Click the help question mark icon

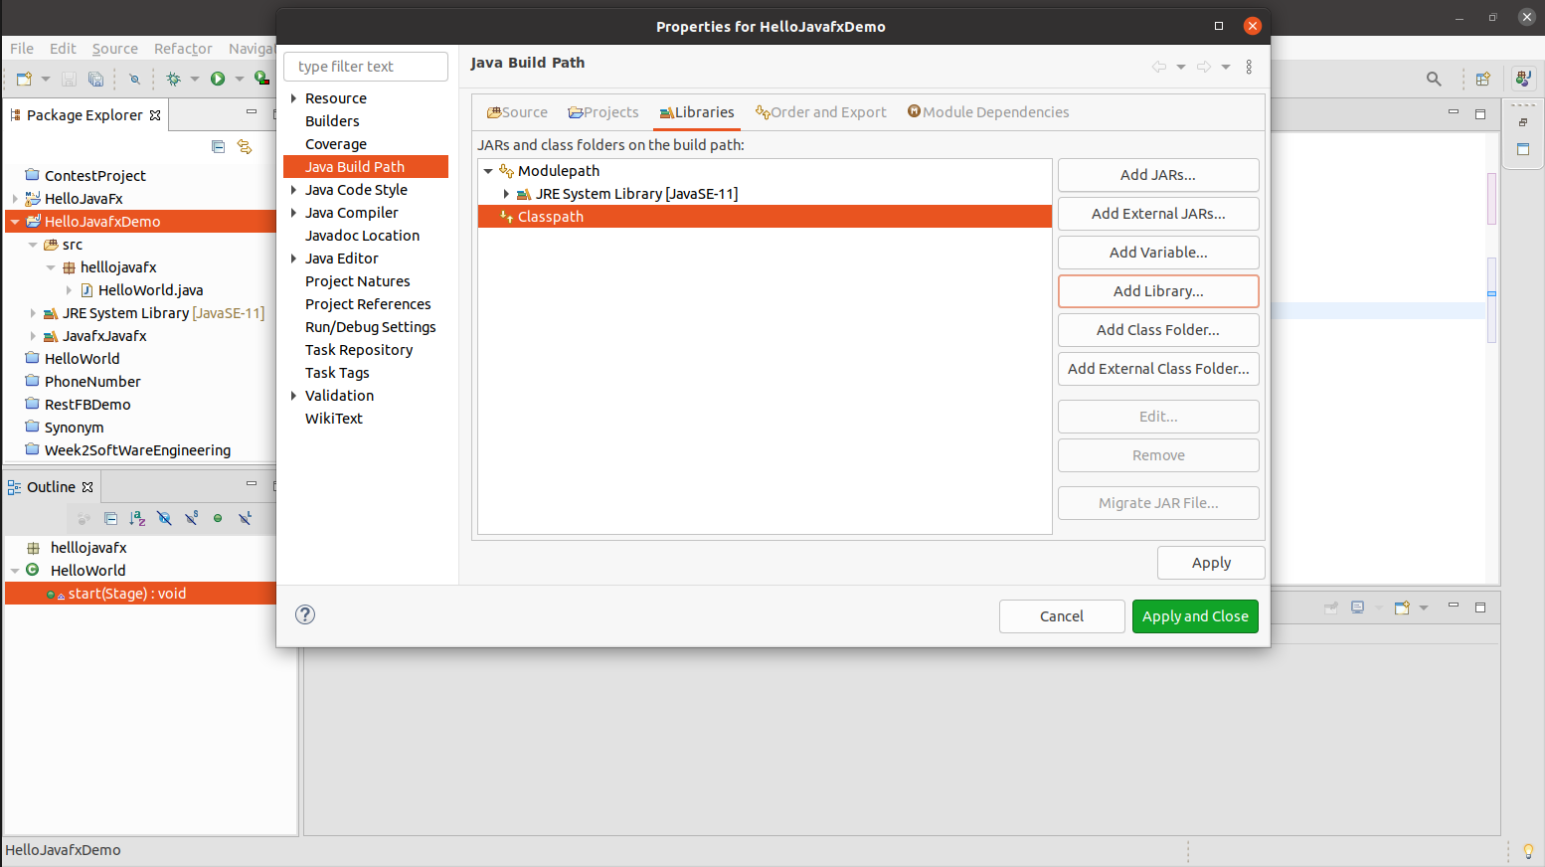[x=305, y=614]
